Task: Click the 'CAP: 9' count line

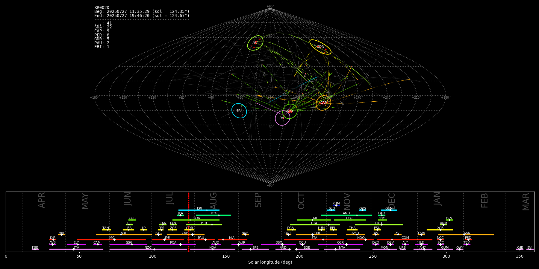Action: [x=102, y=31]
